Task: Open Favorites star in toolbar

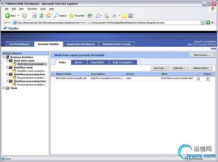Action: point(77,16)
